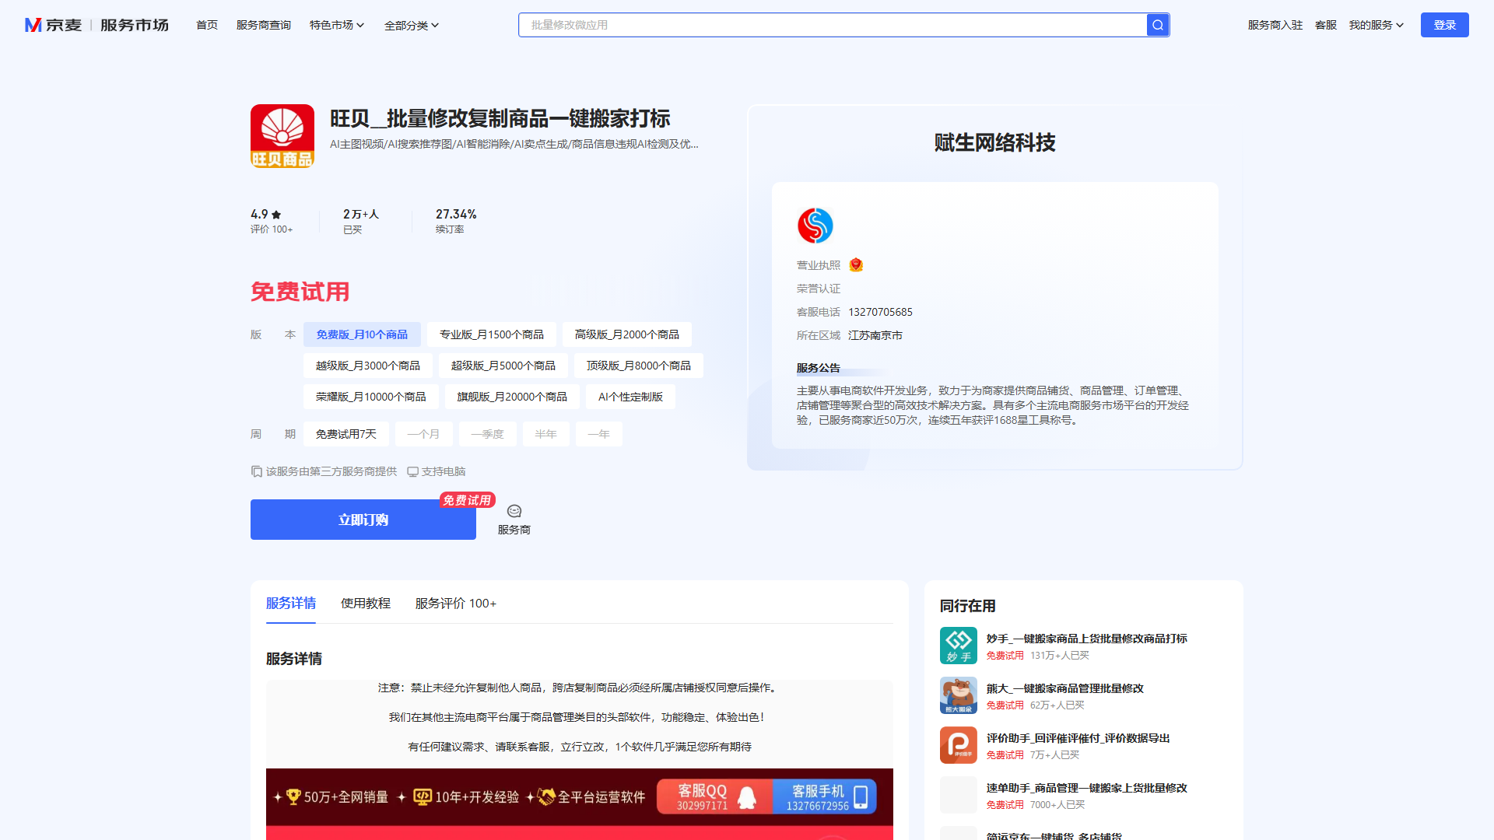1494x840 pixels.
Task: Click the 同行在用 section heading
Action: (x=968, y=606)
